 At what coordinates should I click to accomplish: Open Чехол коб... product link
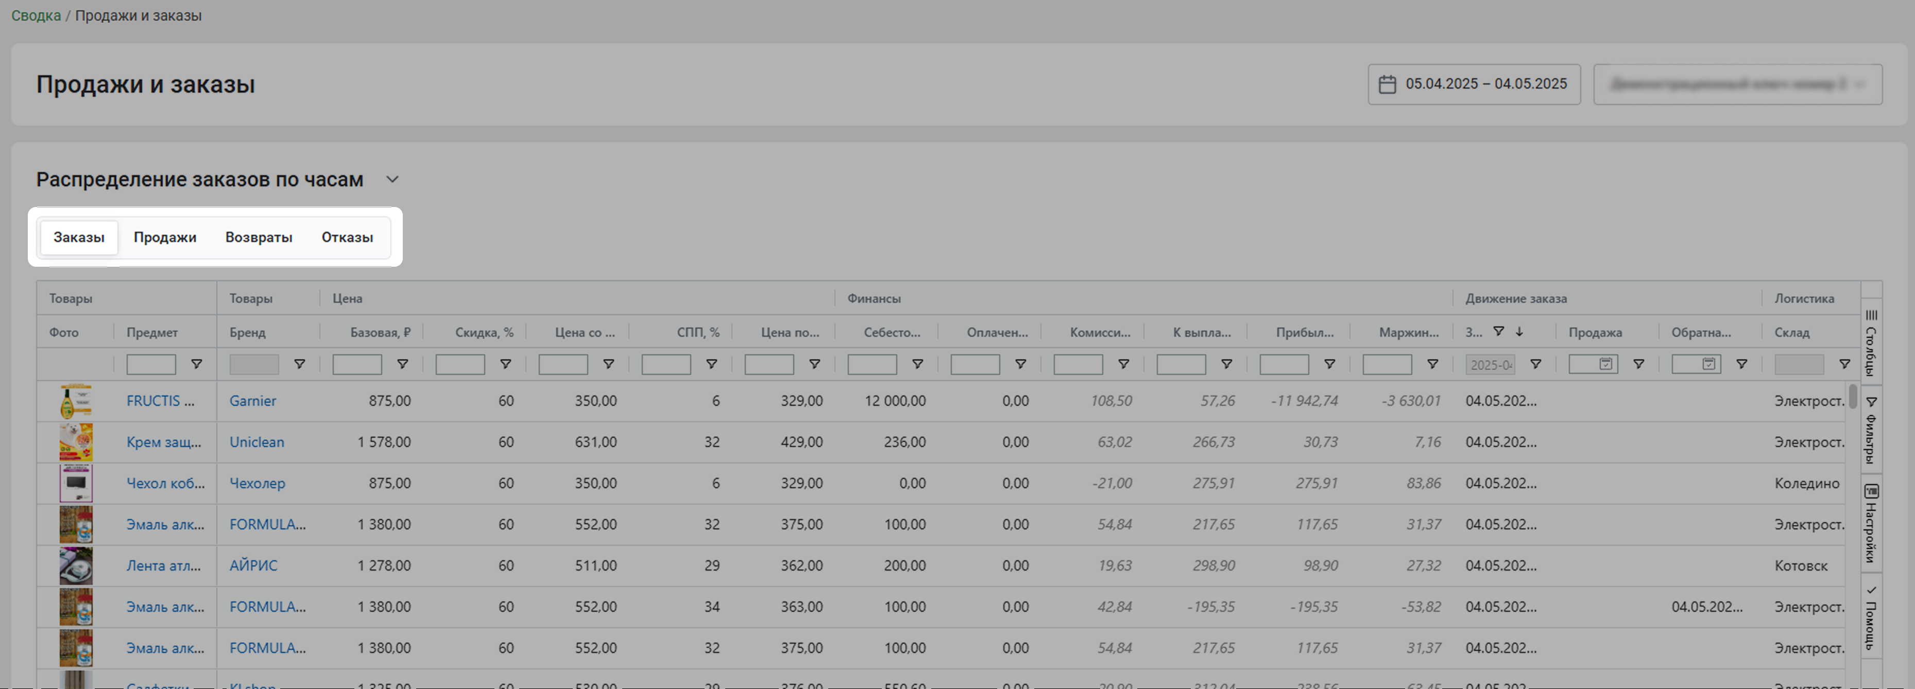click(x=166, y=483)
